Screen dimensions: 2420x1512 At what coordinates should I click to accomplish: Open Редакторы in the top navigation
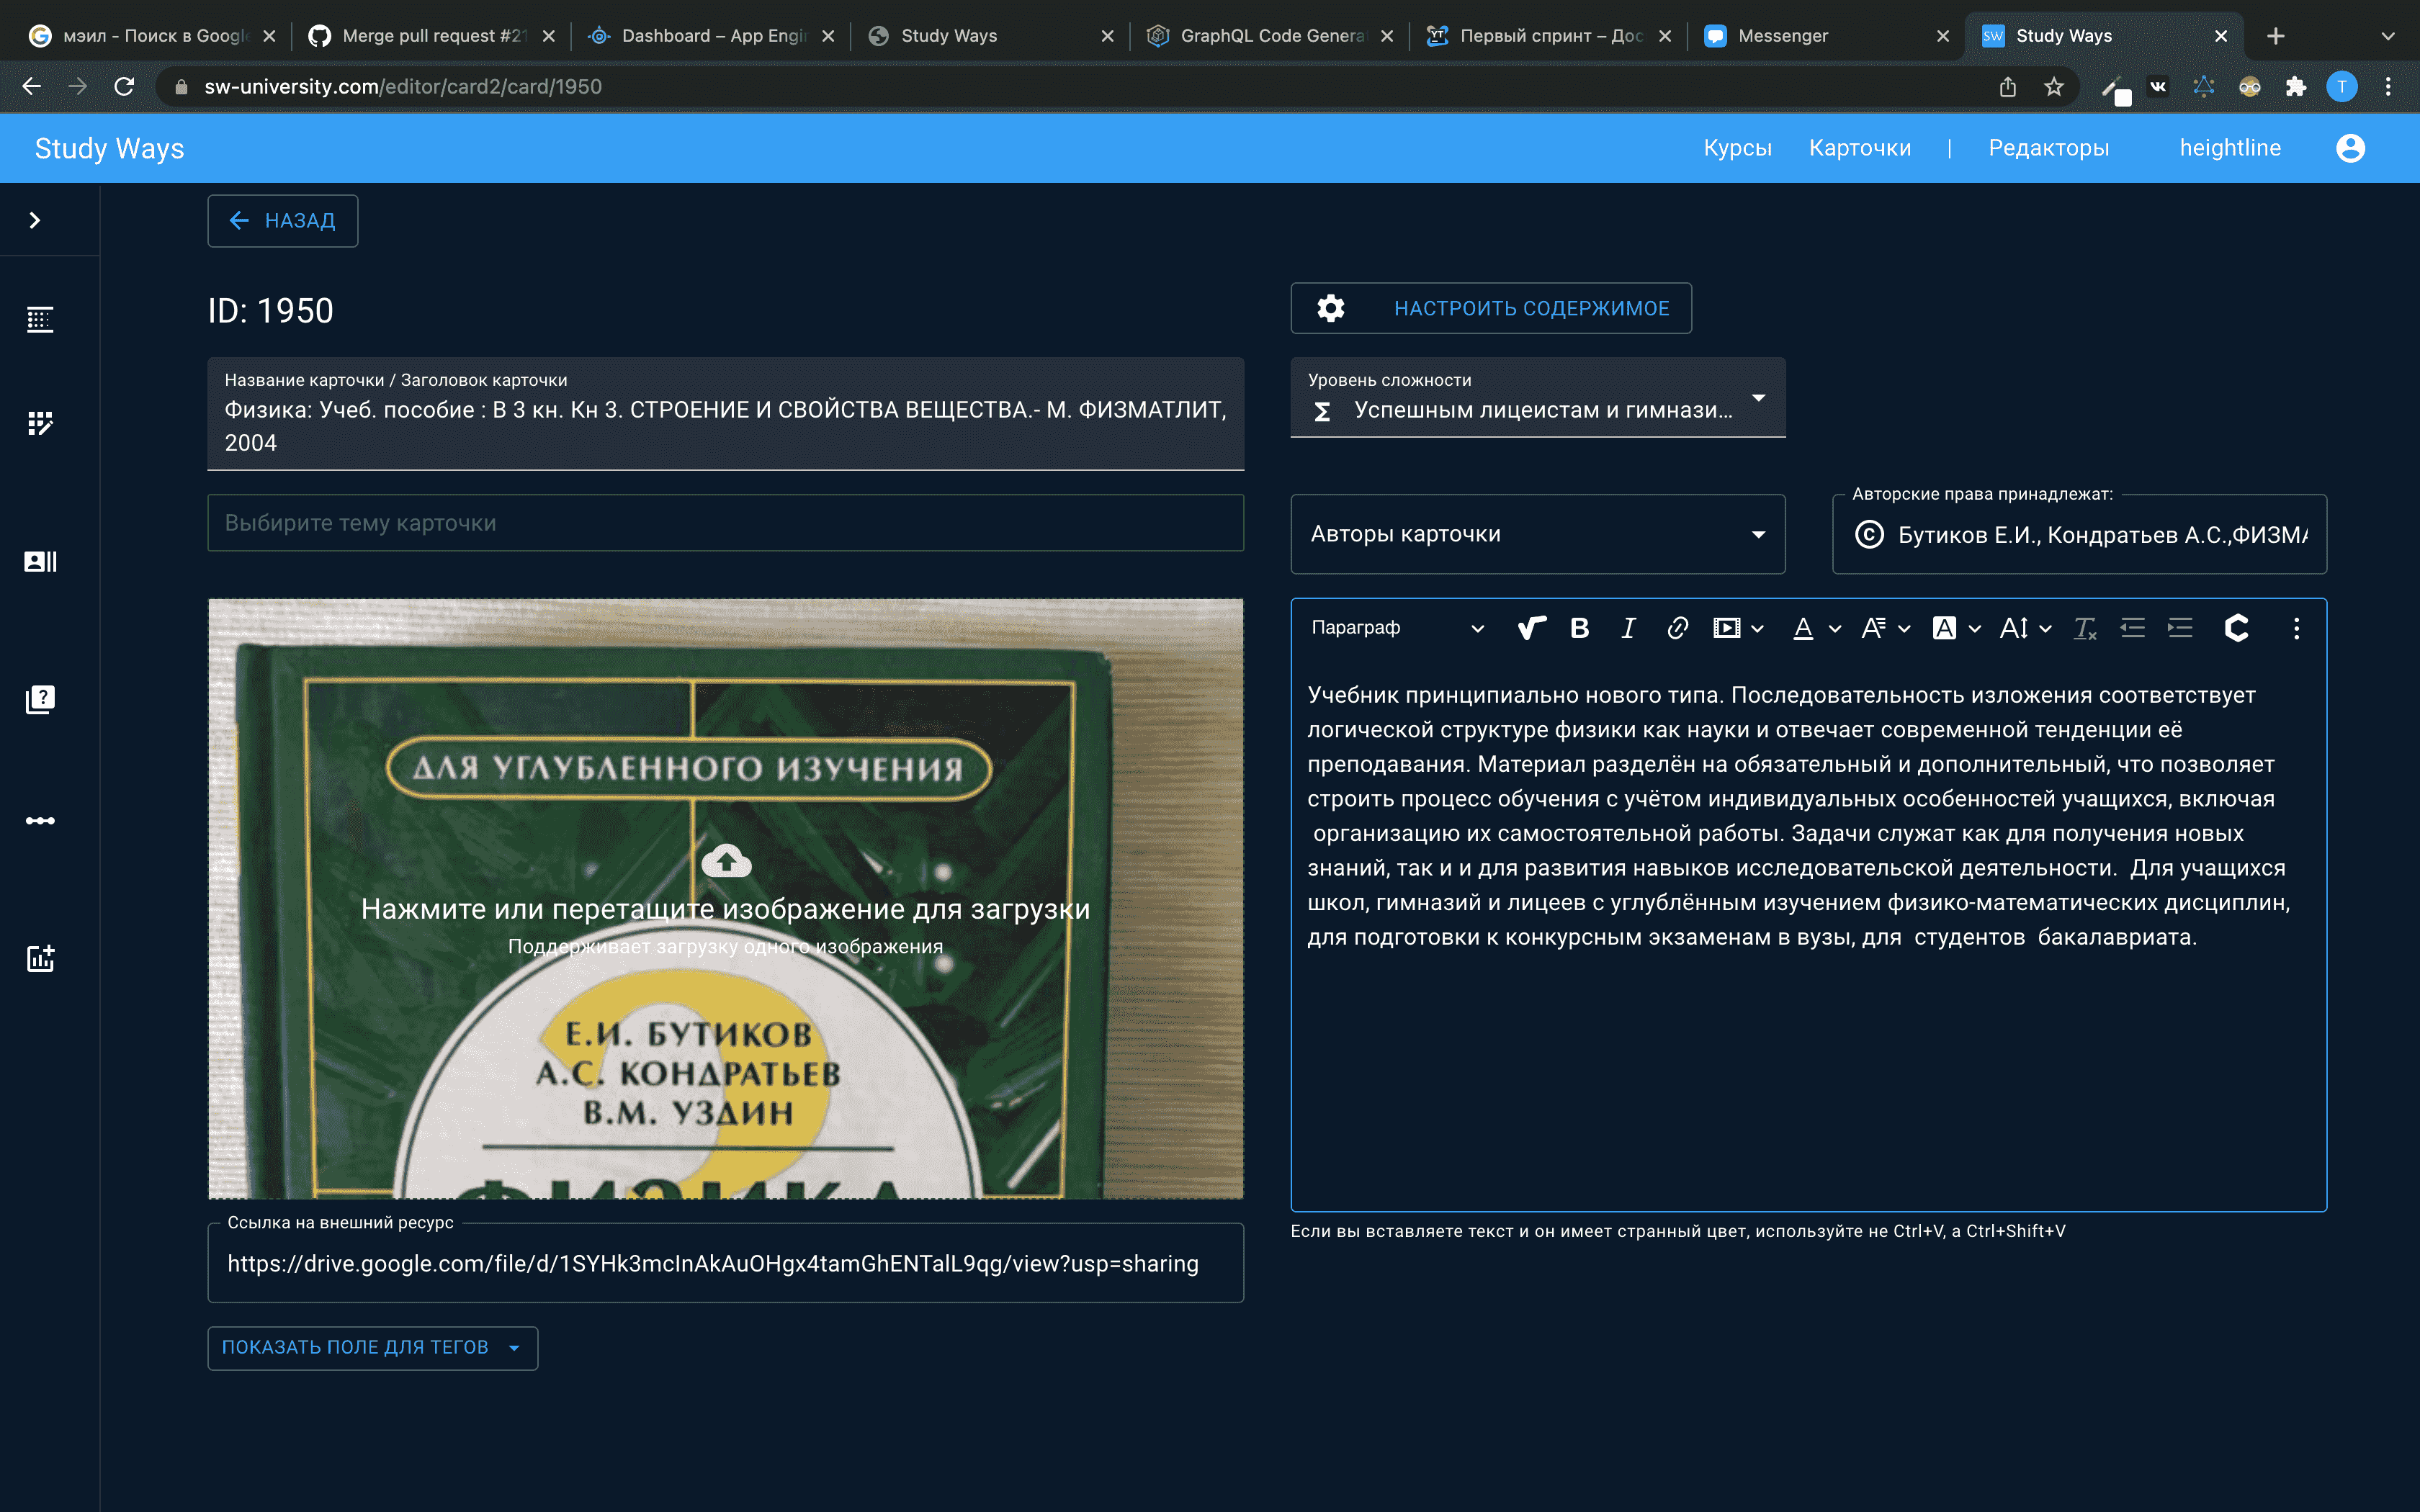[2048, 148]
